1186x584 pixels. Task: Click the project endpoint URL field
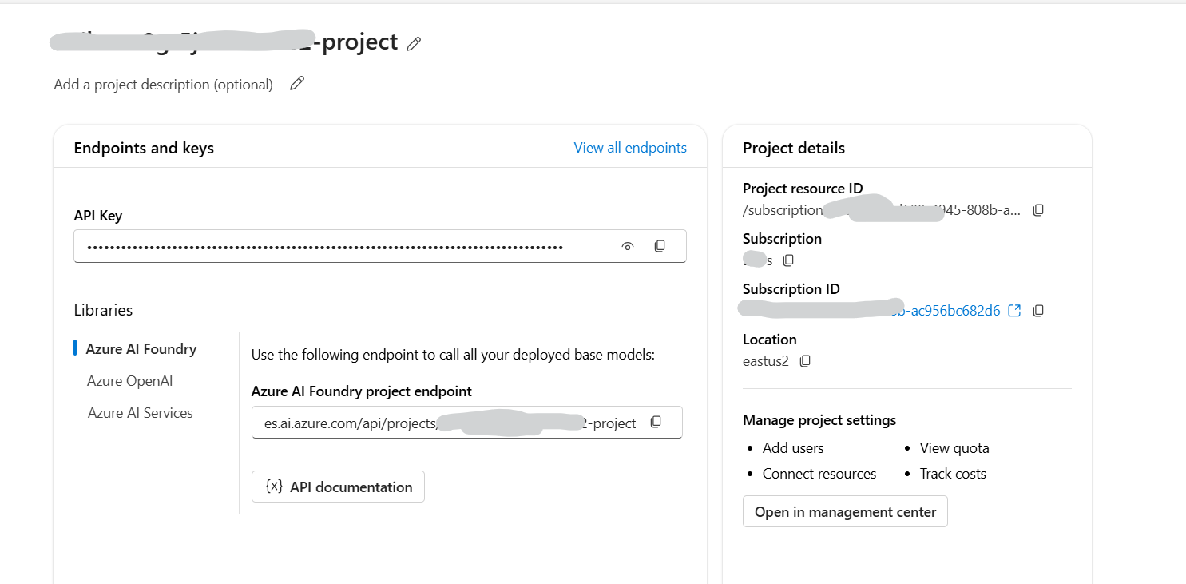click(467, 423)
